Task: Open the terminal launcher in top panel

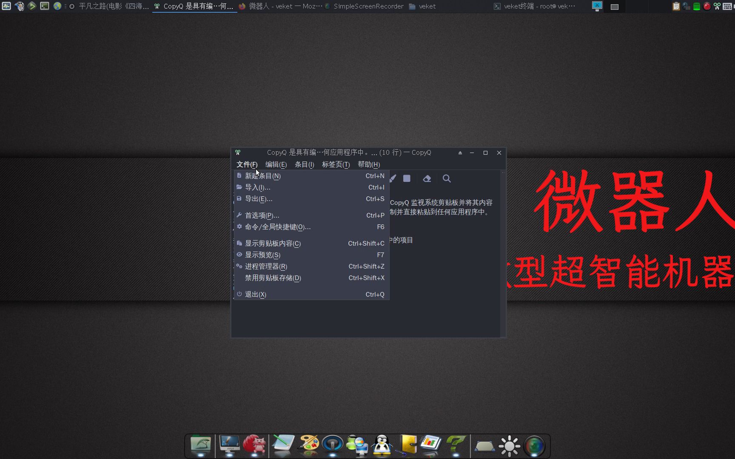Action: [45, 6]
